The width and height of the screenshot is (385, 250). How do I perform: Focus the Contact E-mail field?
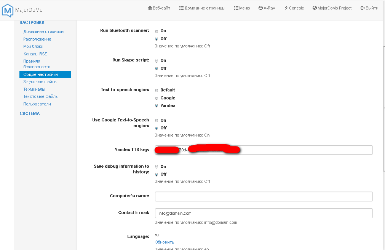pos(264,213)
